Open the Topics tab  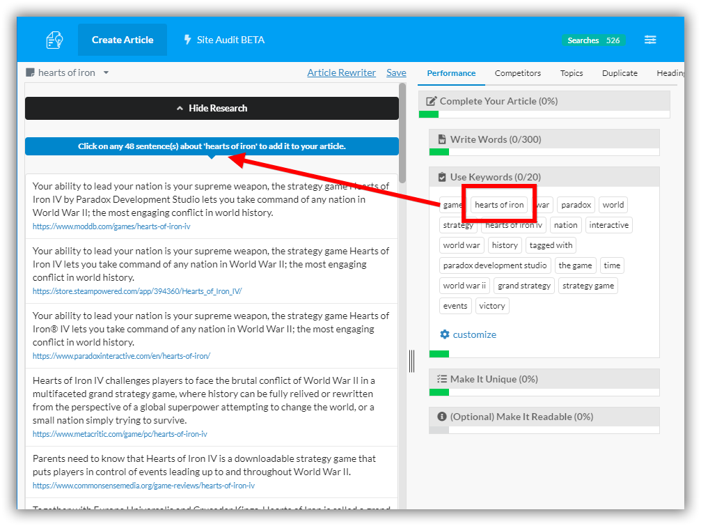572,73
